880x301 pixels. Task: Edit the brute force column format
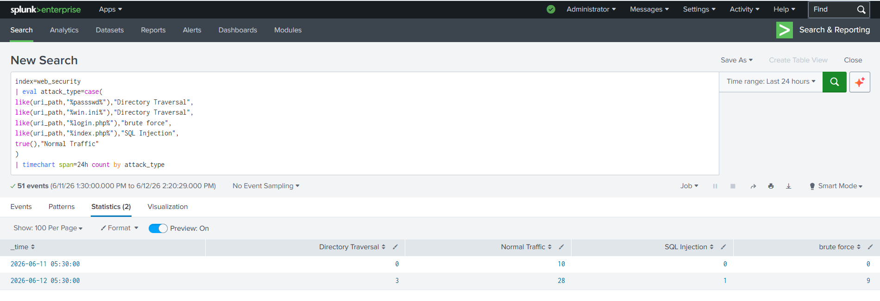pyautogui.click(x=870, y=247)
